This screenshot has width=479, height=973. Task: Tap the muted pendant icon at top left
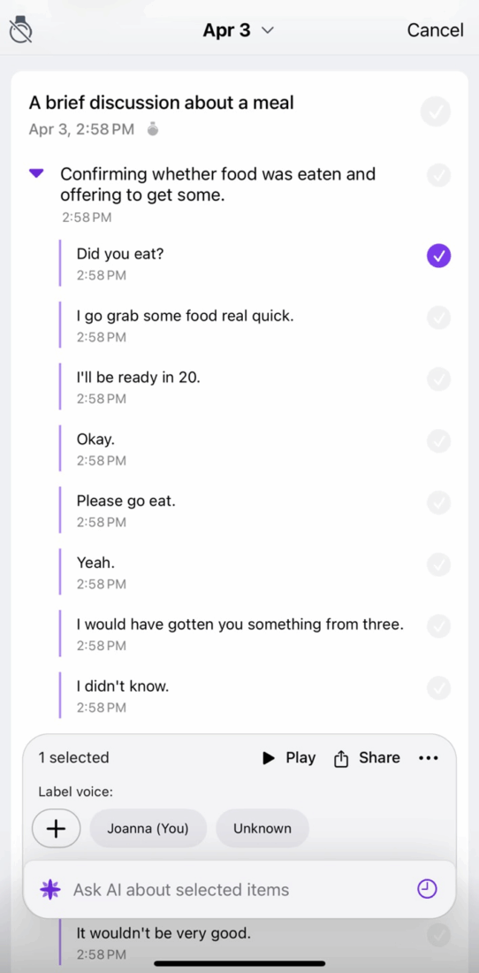pyautogui.click(x=21, y=29)
